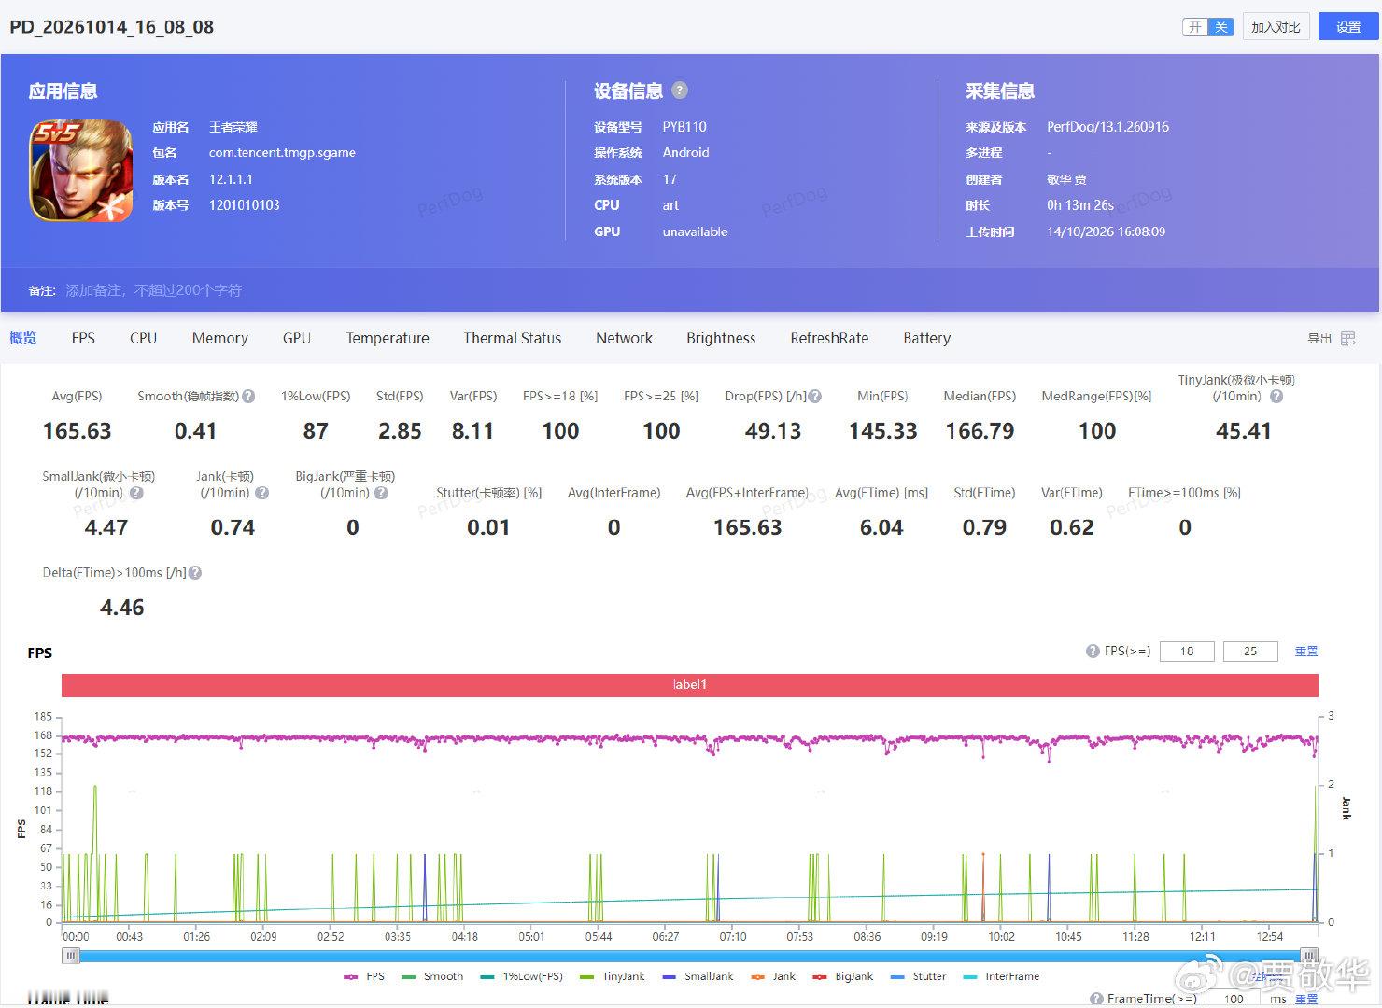Click the 导出 export button
The height and width of the screenshot is (1008, 1382).
click(1319, 339)
